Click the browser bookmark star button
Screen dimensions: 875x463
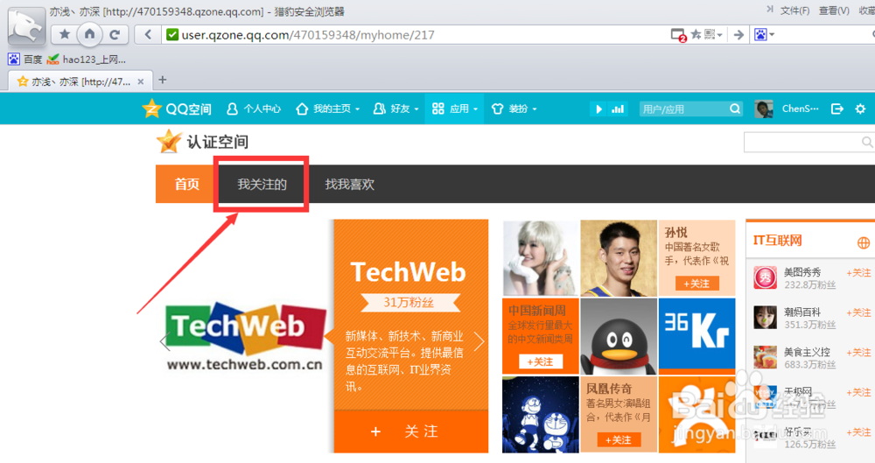tap(65, 35)
